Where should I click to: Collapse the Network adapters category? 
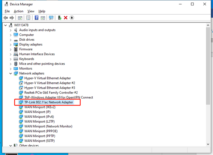pos(11,73)
